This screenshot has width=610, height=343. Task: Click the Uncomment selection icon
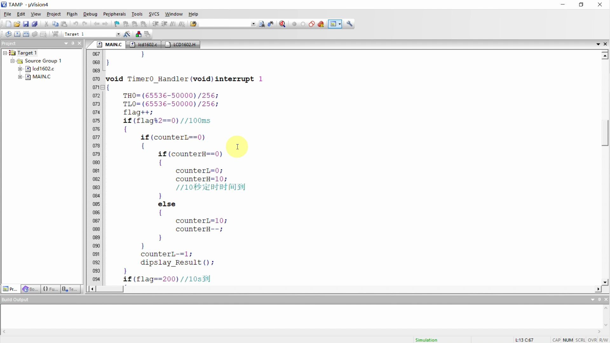[182, 24]
